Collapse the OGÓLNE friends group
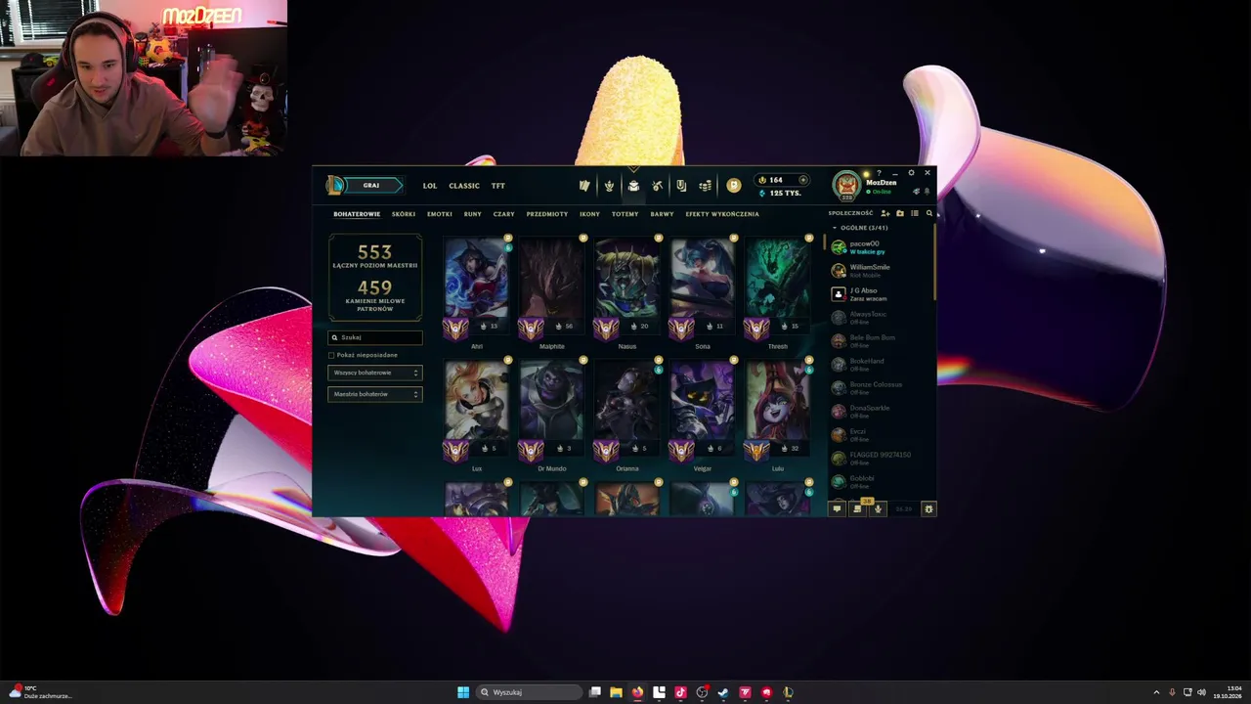1251x704 pixels. [835, 228]
